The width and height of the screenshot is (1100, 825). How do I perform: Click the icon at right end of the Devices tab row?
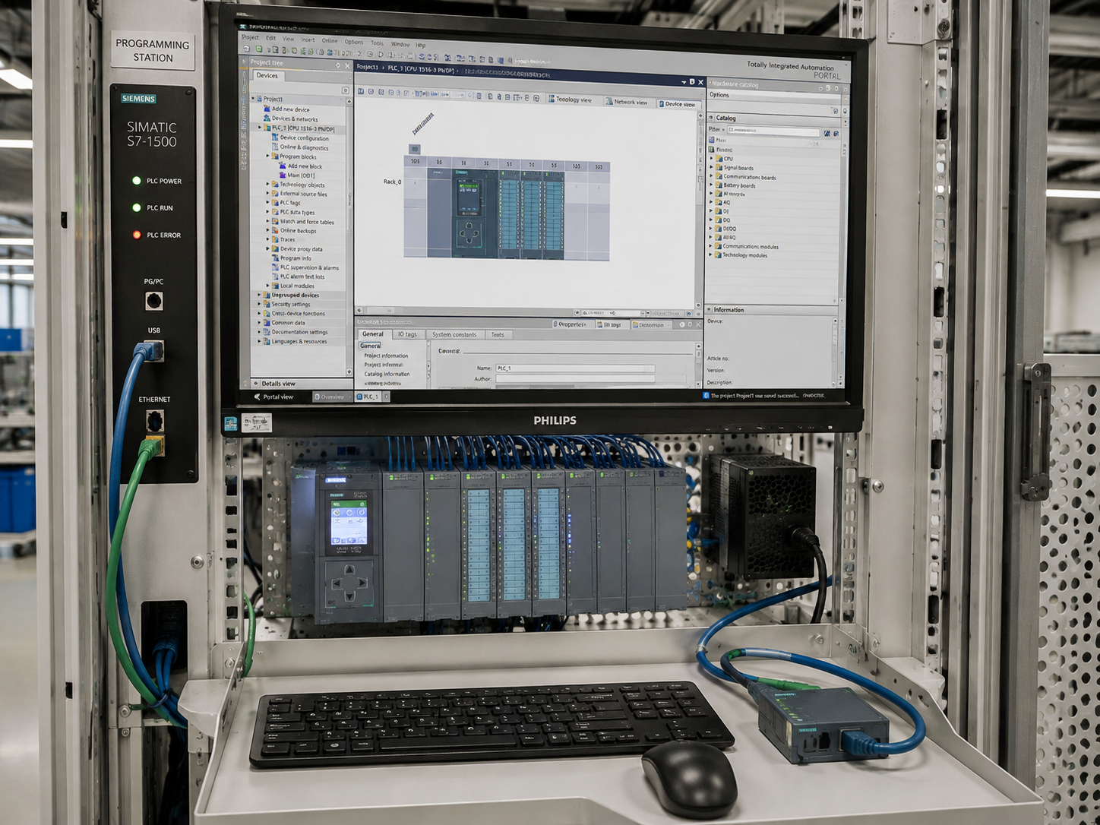click(x=346, y=90)
